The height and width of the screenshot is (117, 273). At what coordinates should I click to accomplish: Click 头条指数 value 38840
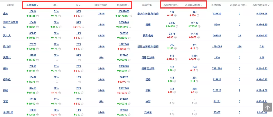point(33,33)
